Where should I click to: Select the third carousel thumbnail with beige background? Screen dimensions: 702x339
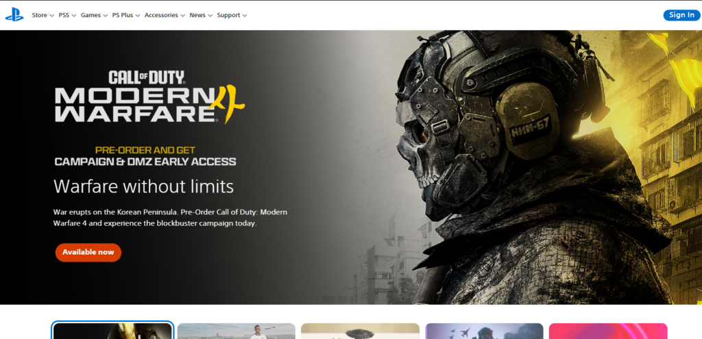pos(360,331)
